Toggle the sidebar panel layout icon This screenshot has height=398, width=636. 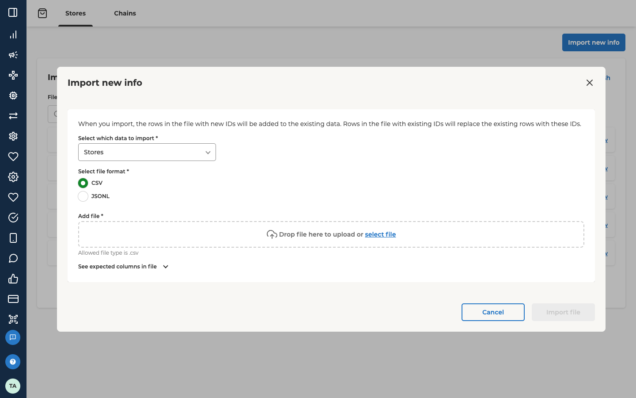click(x=13, y=12)
